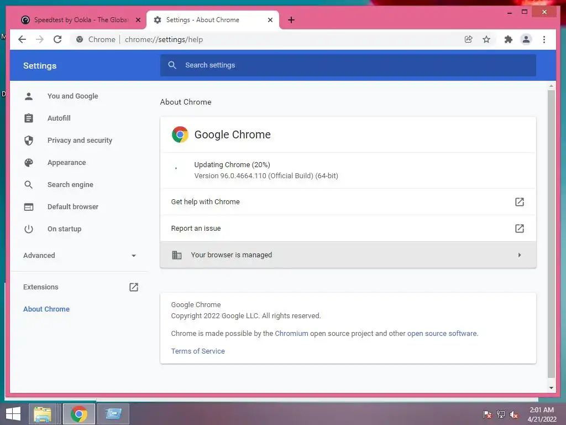566x425 pixels.
Task: Click the chevron on Your browser is managed
Action: 520,255
